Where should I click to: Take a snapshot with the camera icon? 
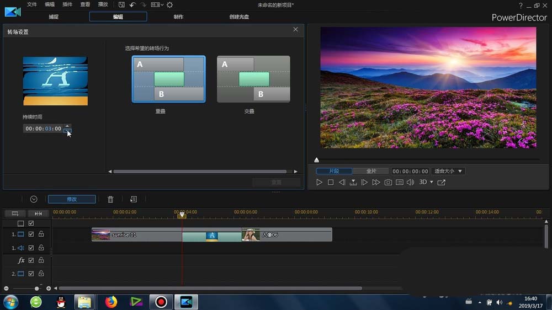point(388,182)
